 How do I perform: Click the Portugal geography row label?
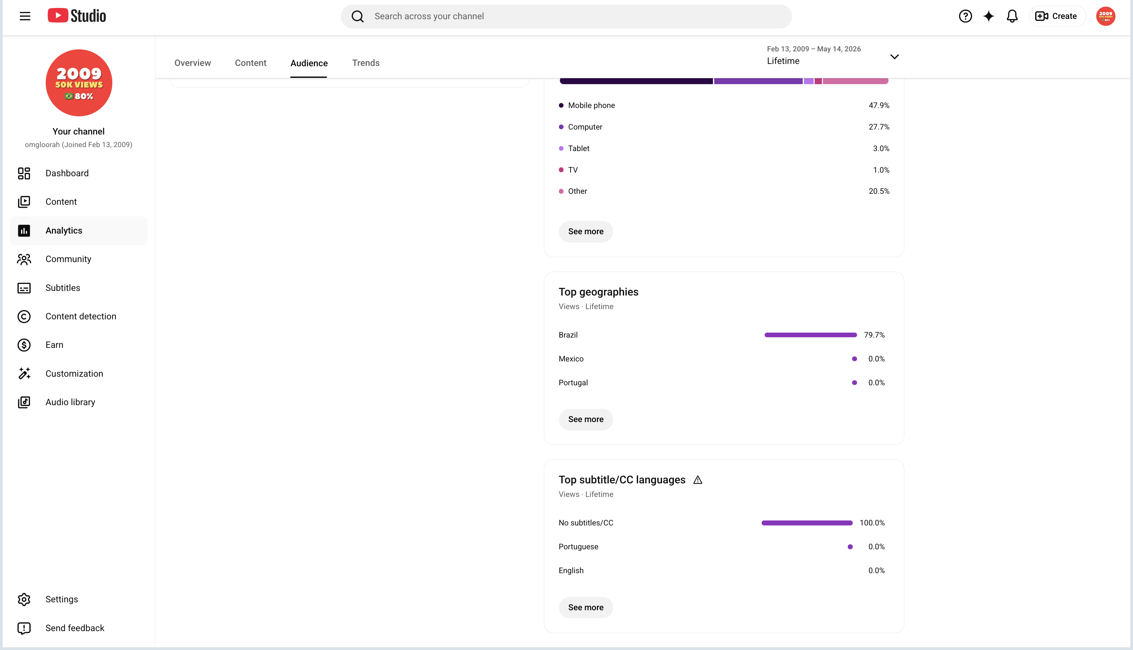point(573,383)
